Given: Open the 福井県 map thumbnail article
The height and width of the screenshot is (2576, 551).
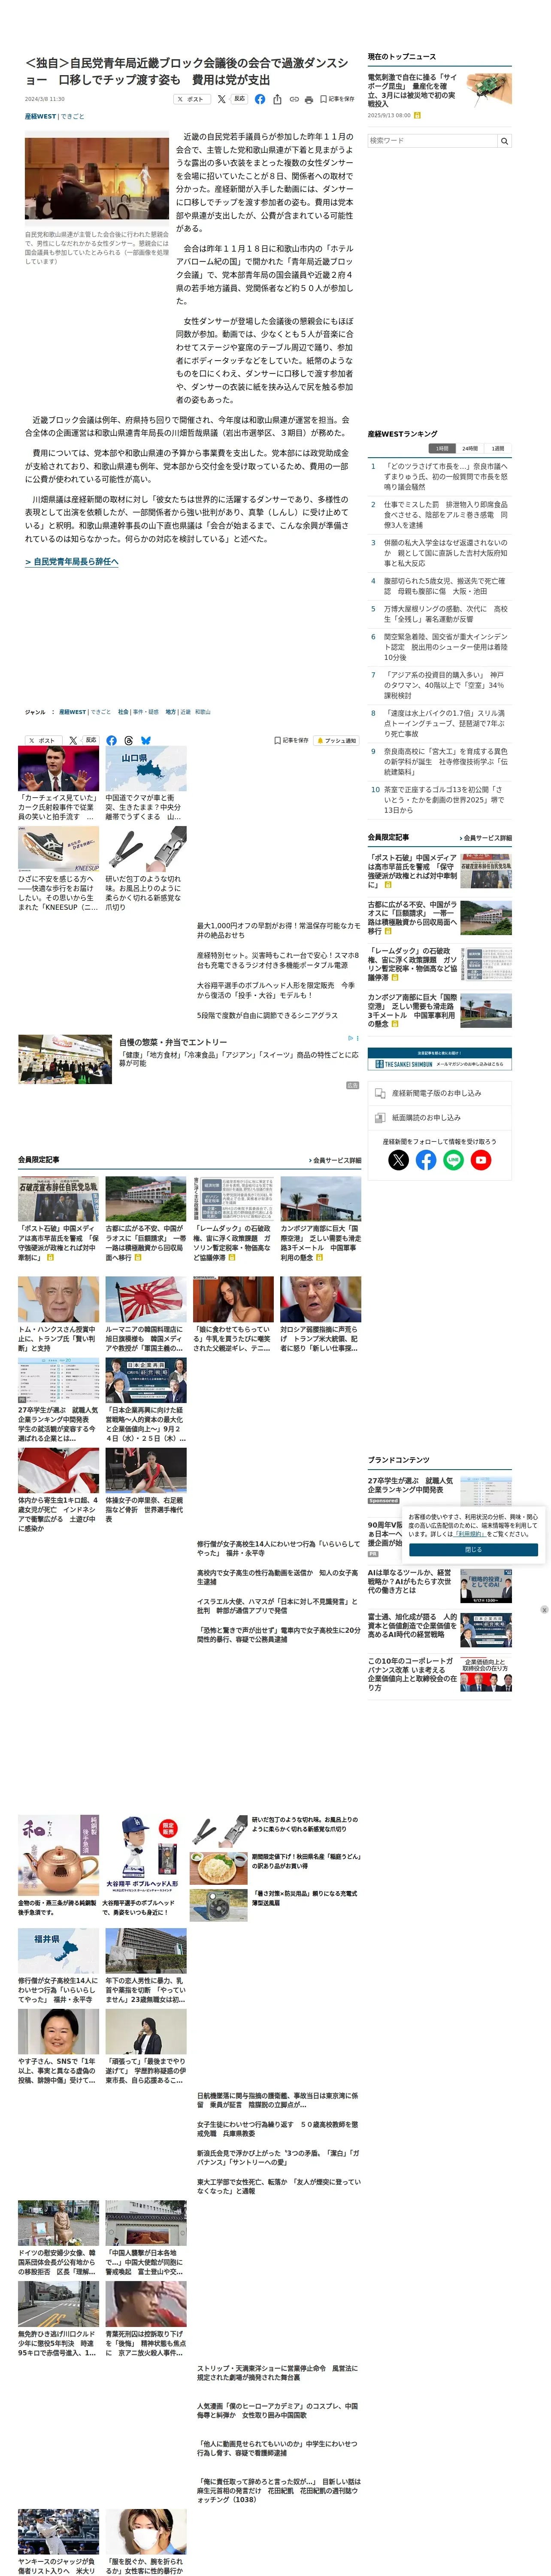Looking at the screenshot, I should pyautogui.click(x=58, y=1950).
